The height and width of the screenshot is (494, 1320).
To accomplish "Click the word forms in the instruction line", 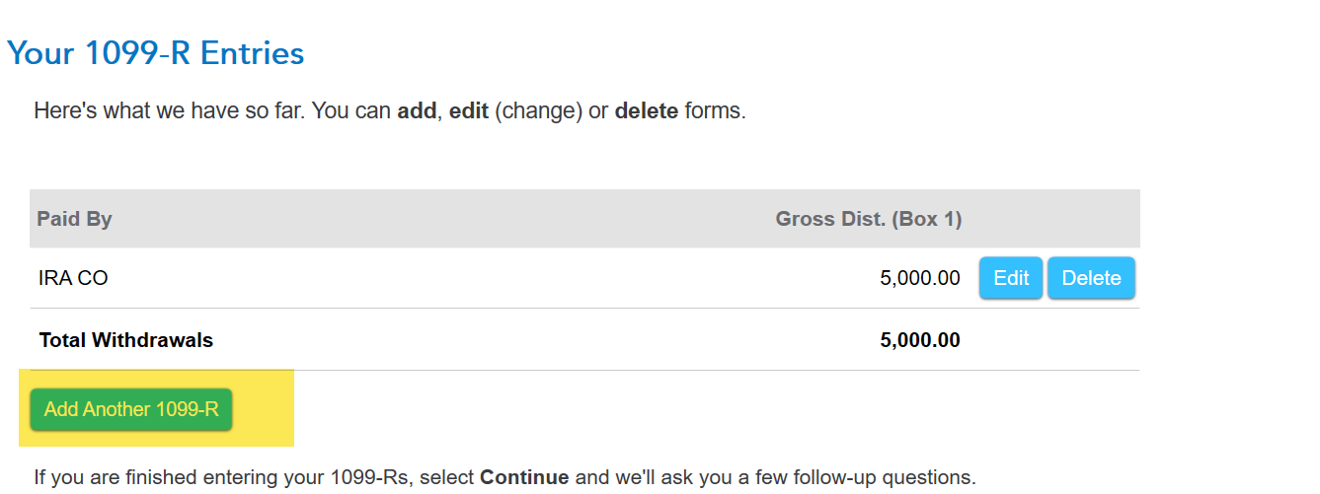I will tap(715, 111).
